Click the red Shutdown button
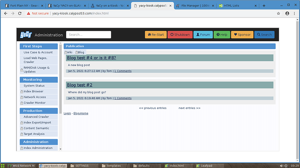Image resolution: width=300 pixels, height=168 pixels. (180, 35)
